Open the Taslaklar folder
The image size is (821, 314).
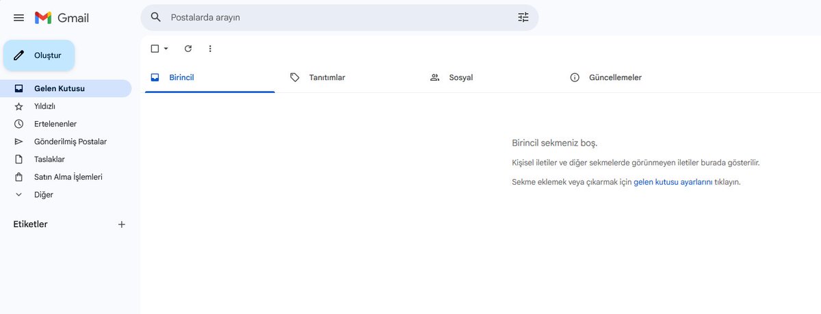click(x=66, y=159)
